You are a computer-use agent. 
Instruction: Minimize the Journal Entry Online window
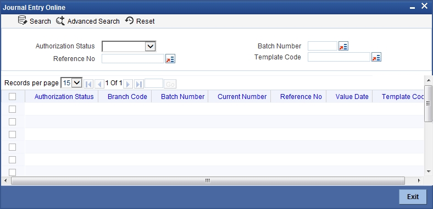point(412,8)
